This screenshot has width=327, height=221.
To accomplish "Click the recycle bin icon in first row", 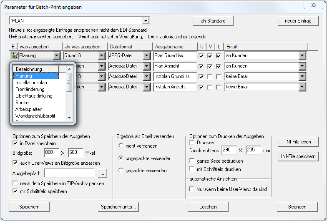I will point(14,55).
